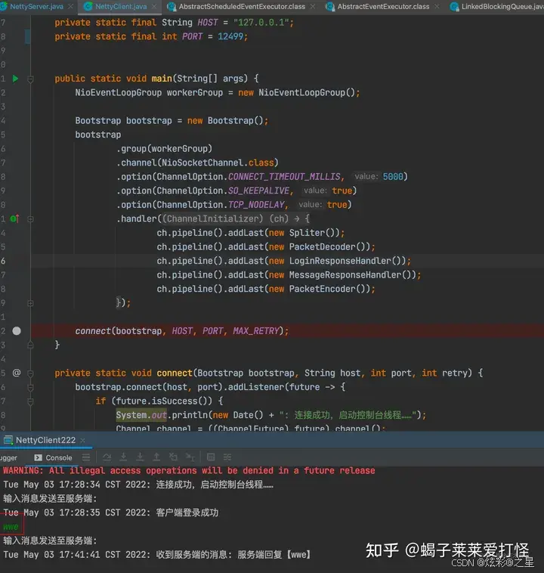Click the 'wwe' console input text
This screenshot has height=573, width=544.
11,527
